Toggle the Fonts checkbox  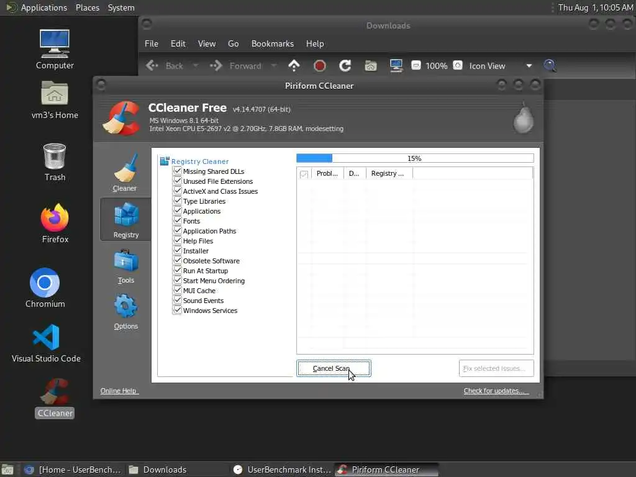click(x=177, y=220)
